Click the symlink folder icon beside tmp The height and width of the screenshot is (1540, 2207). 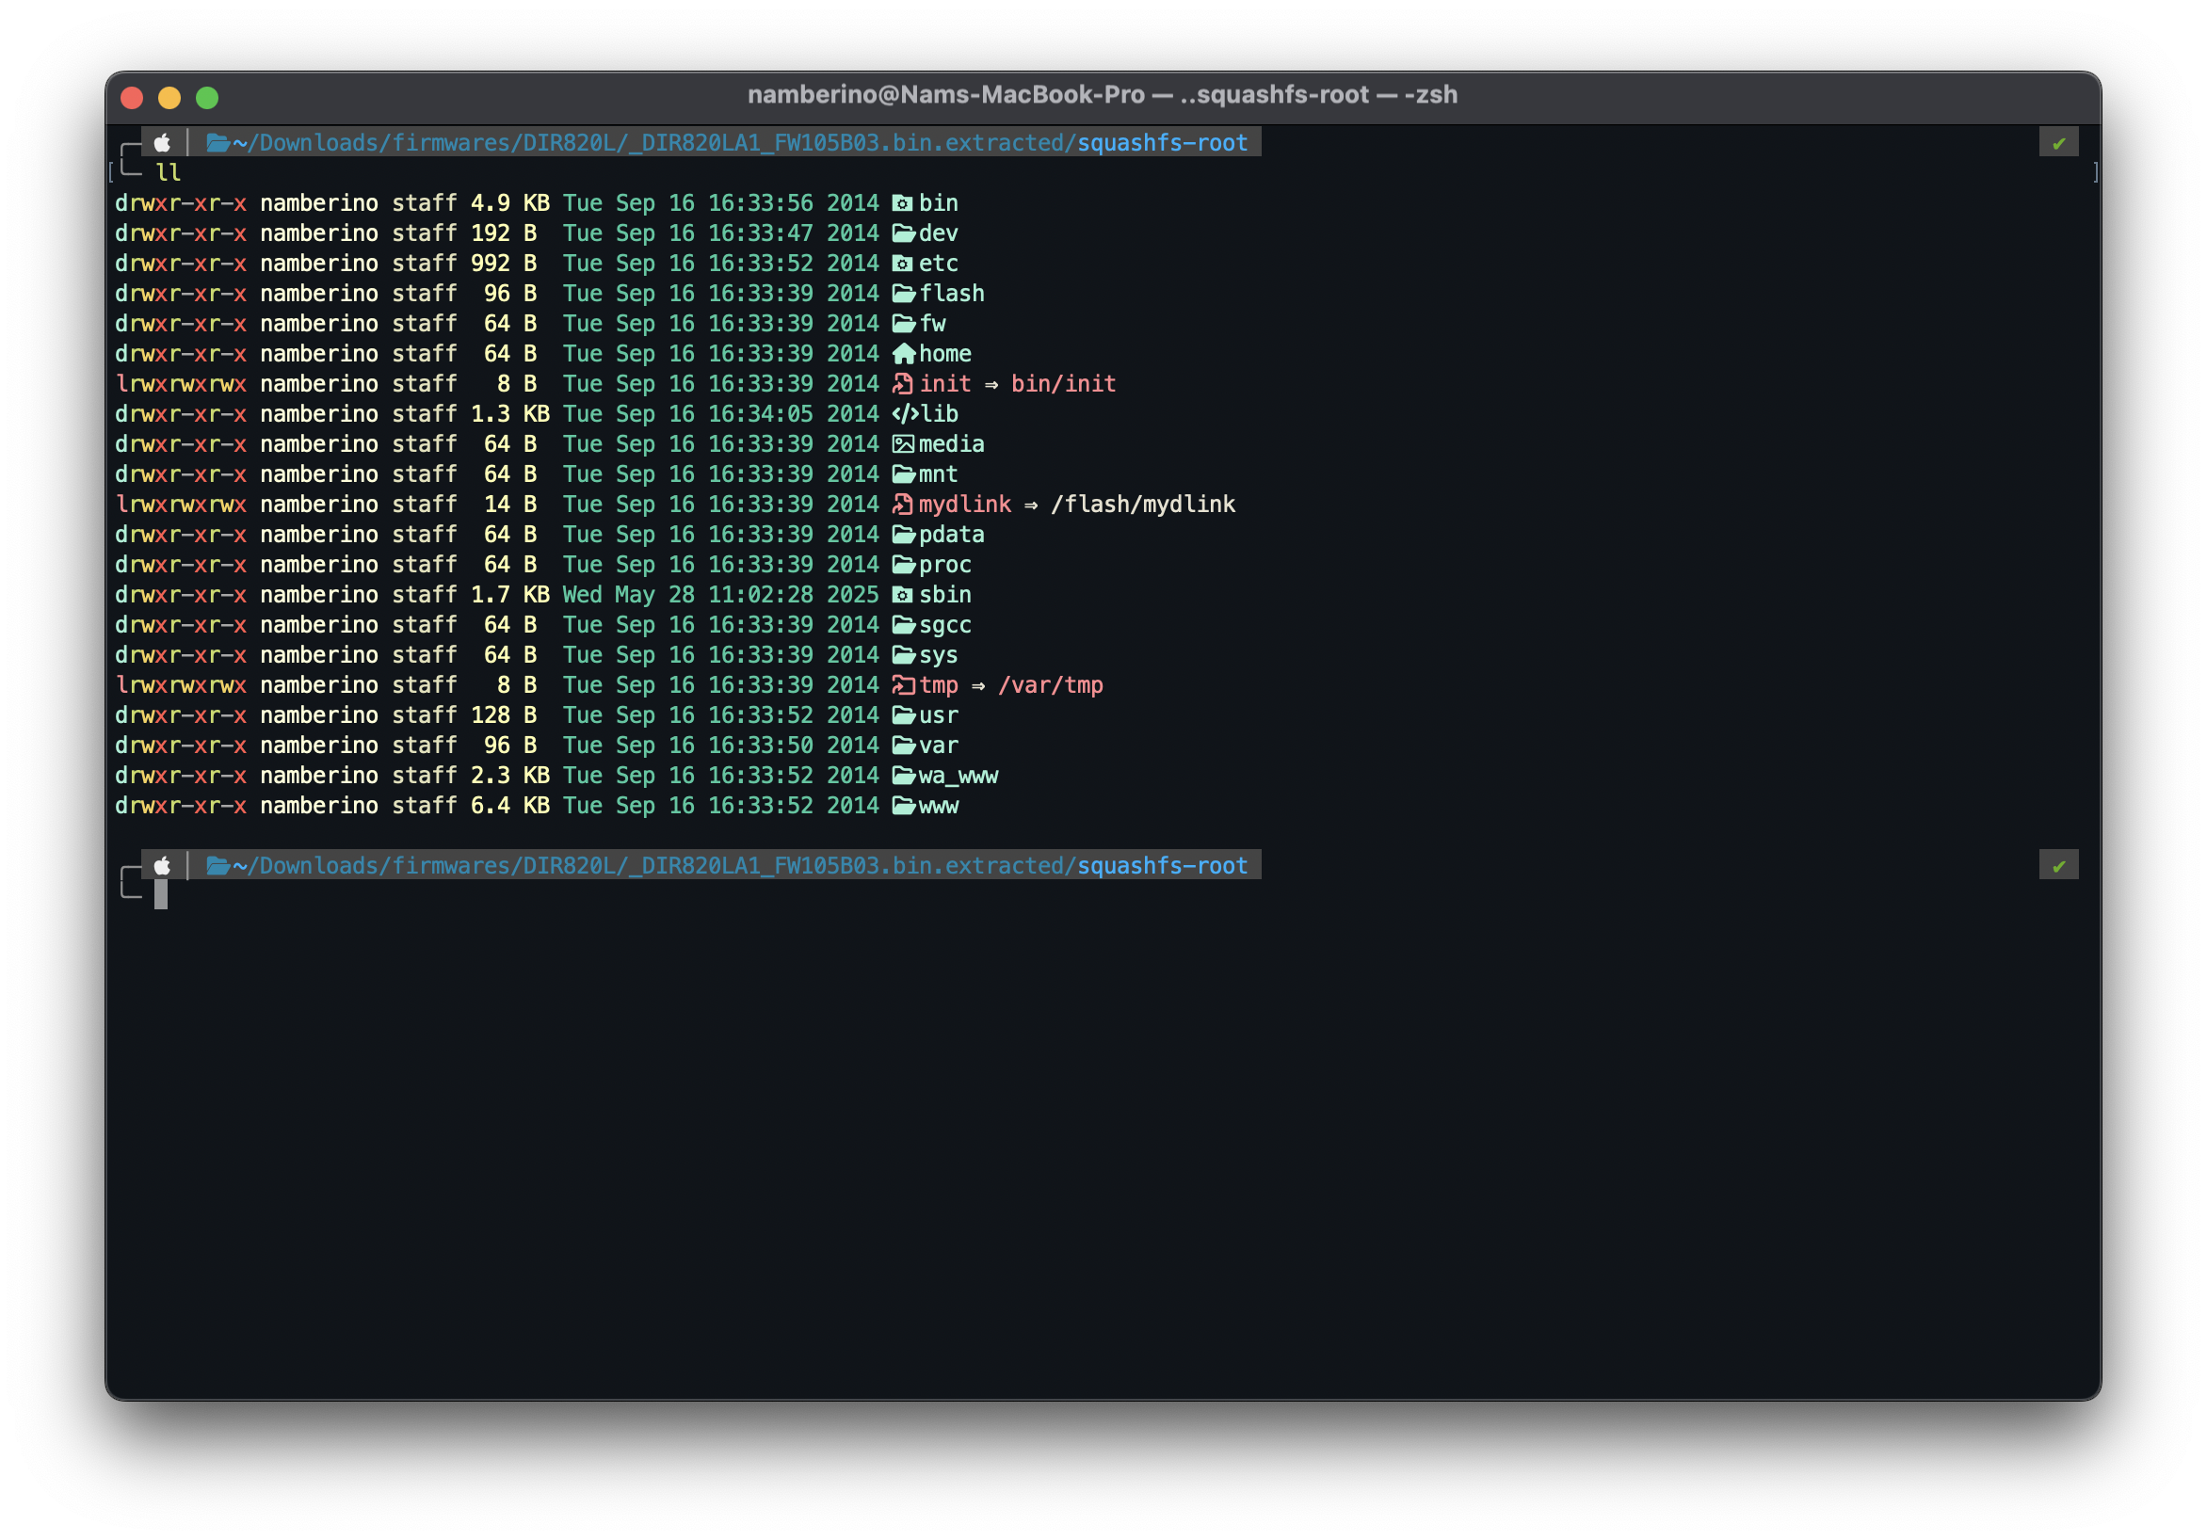[903, 685]
